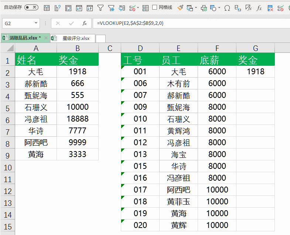Click the first sort arrows icon
The width and height of the screenshot is (290, 235).
coord(79,8)
